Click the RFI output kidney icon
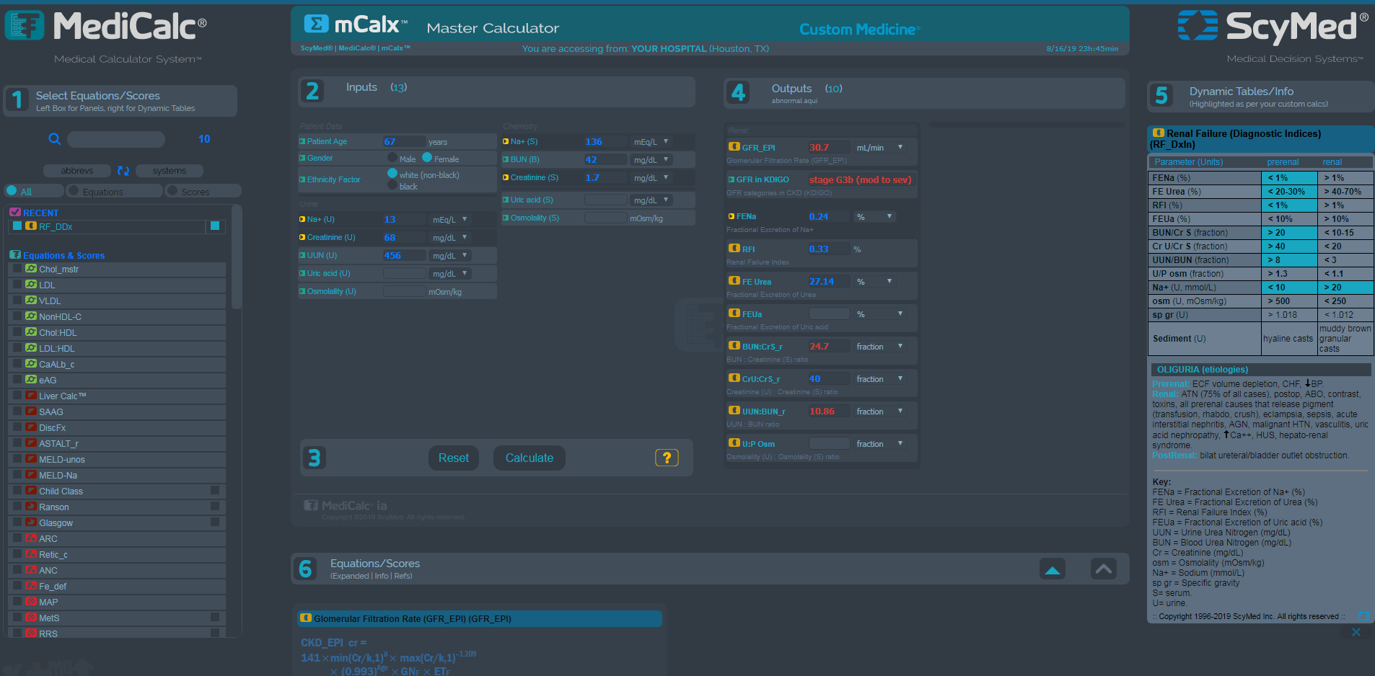Screen dimensions: 1375x676 click(734, 249)
